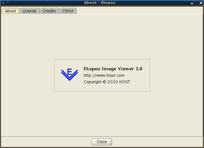This screenshot has height=148, width=204.
Task: Click the title bar shade arrow icon
Action: pyautogui.click(x=192, y=3)
